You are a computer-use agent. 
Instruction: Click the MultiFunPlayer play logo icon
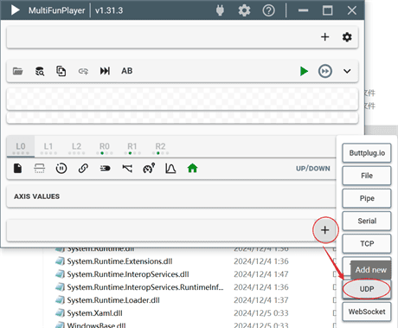coord(15,10)
